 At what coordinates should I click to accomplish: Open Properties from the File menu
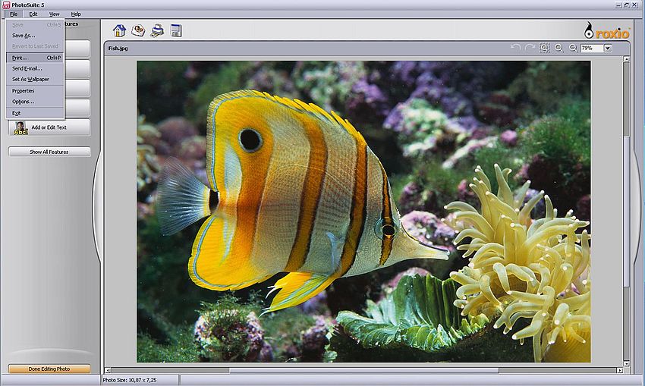[36, 91]
